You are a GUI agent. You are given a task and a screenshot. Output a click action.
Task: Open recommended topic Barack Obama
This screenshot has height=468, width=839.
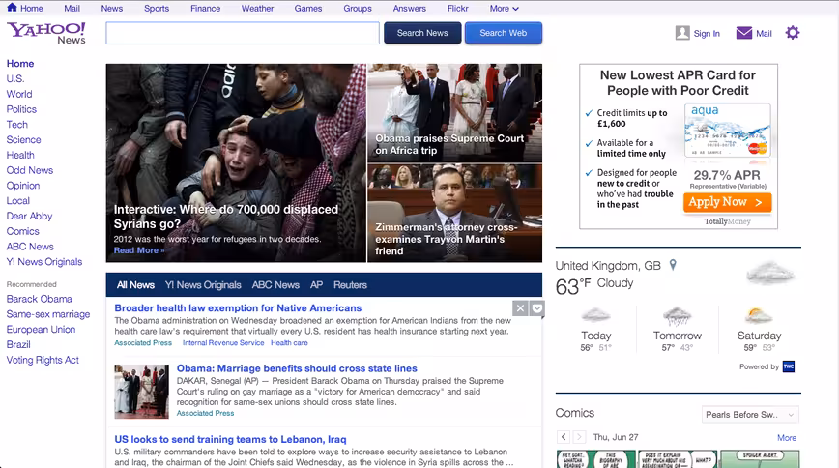(39, 299)
